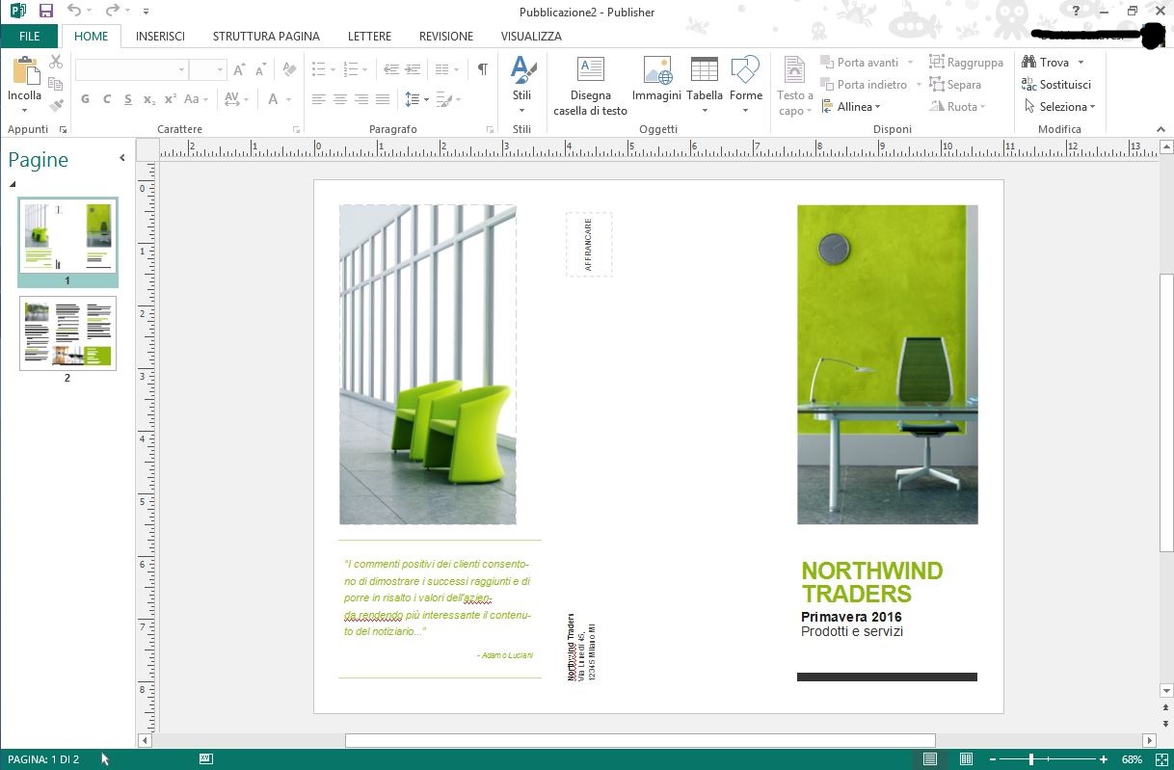Click the clear formatting eraser icon
1174x770 pixels.
coord(289,69)
